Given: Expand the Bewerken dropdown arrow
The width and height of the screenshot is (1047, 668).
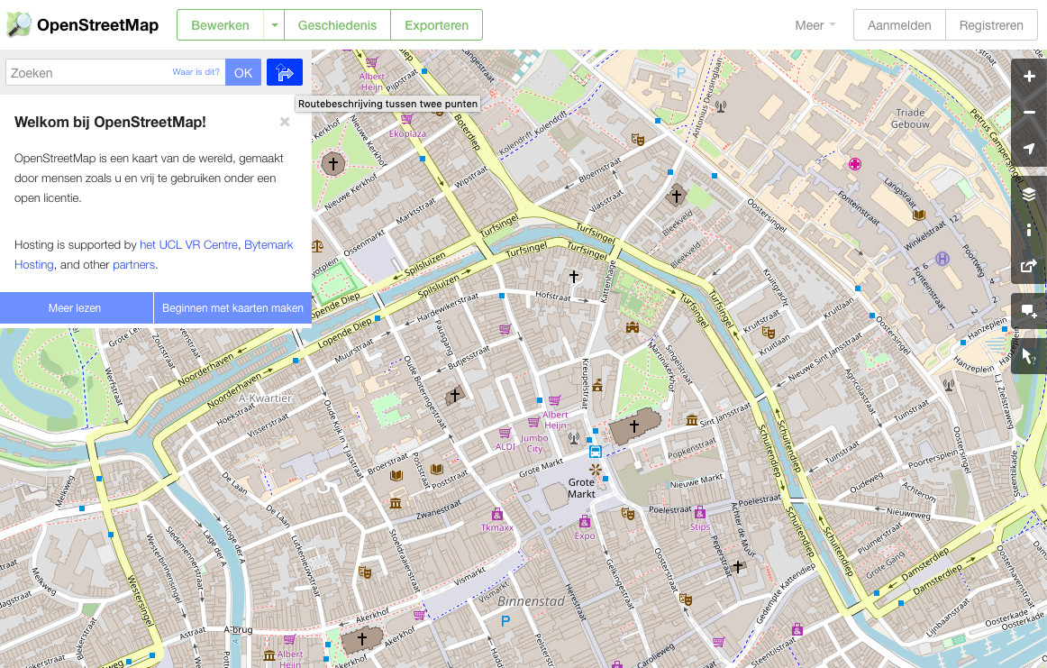Looking at the screenshot, I should coord(274,25).
